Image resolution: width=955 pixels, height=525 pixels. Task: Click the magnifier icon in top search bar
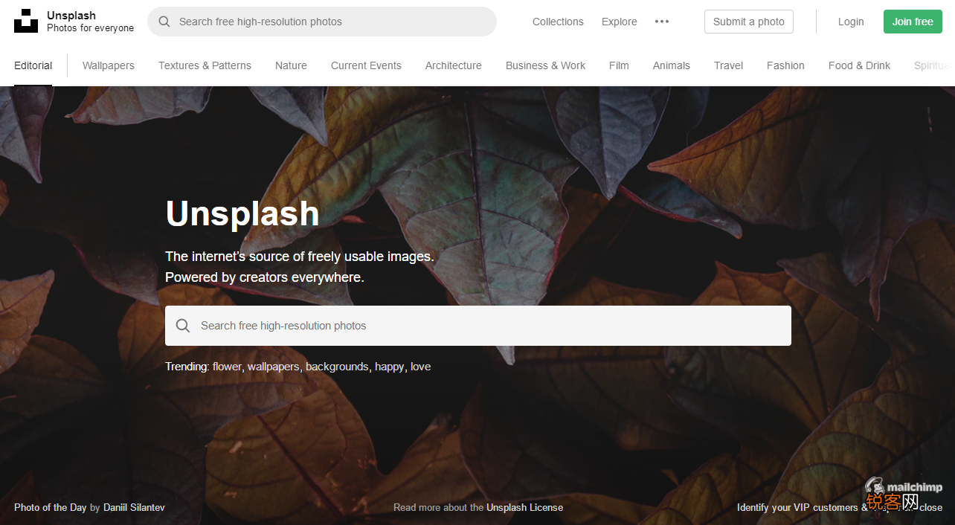164,22
